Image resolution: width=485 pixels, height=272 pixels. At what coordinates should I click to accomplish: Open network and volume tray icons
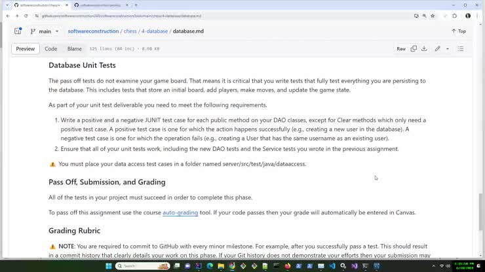(x=444, y=266)
